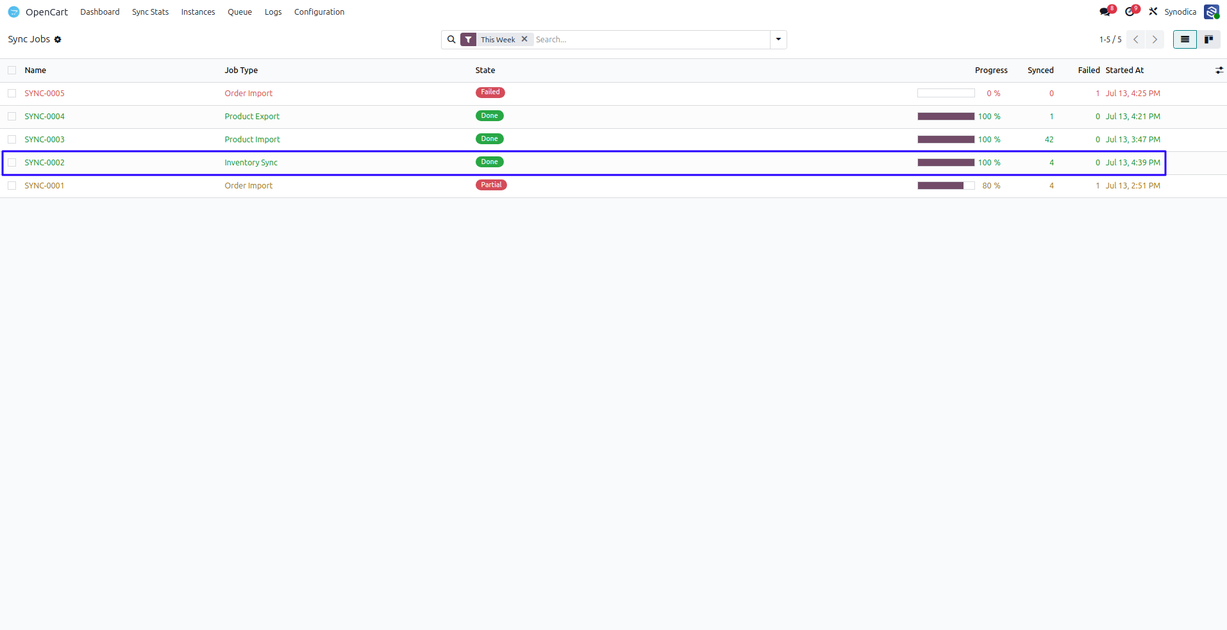1227x630 pixels.
Task: Open the Logs menu
Action: (273, 12)
